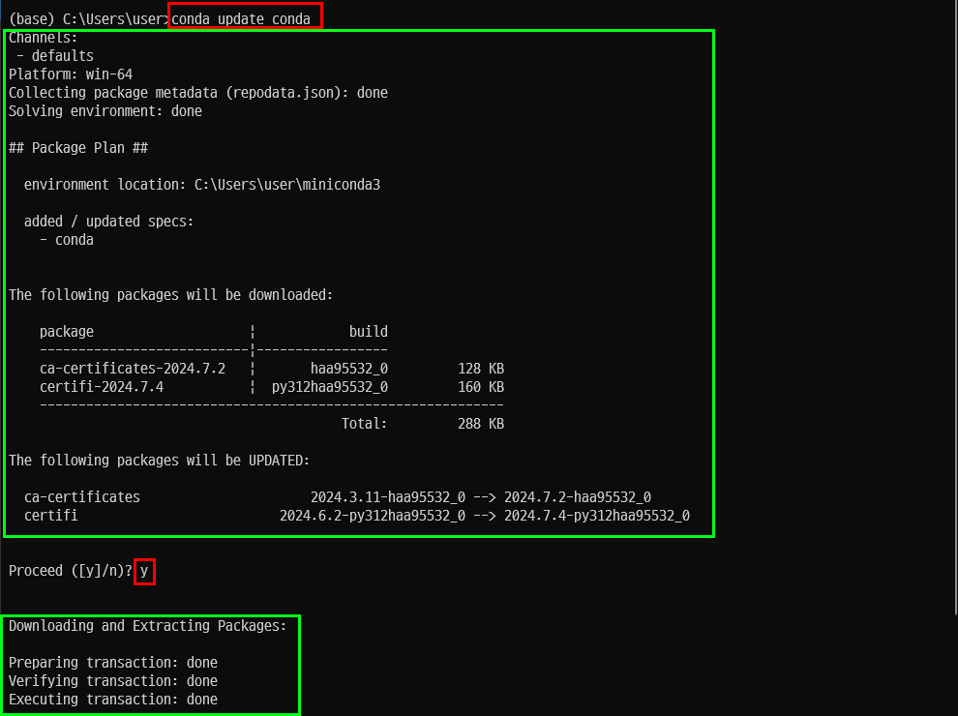The width and height of the screenshot is (958, 716).
Task: Click 'ca-certificates' in the UPDATED list
Action: click(x=82, y=497)
